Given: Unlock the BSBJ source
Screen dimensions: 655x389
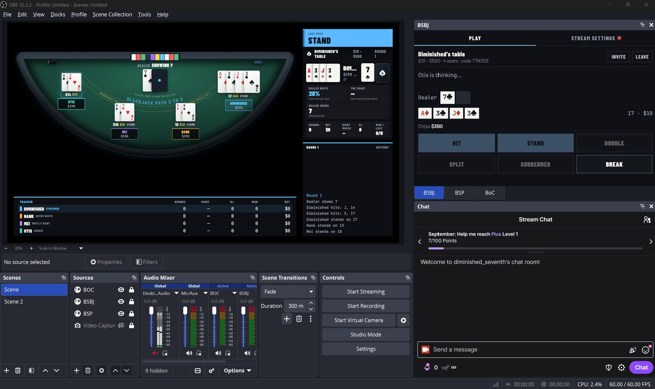Looking at the screenshot, I should pos(132,302).
